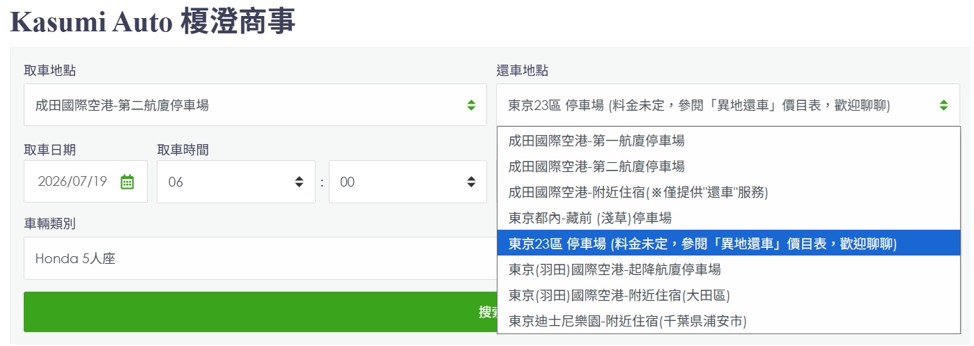Open the 取車地點 pickup location dropdown
This screenshot has height=346, width=974.
point(255,105)
